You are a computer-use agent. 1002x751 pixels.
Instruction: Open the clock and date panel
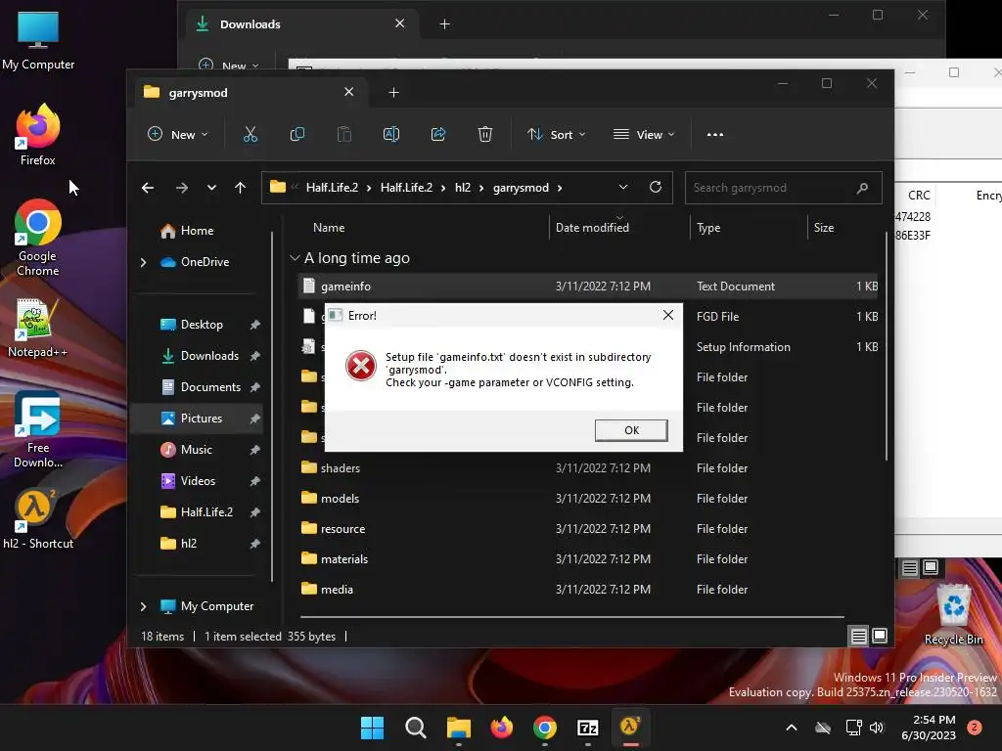tap(929, 728)
